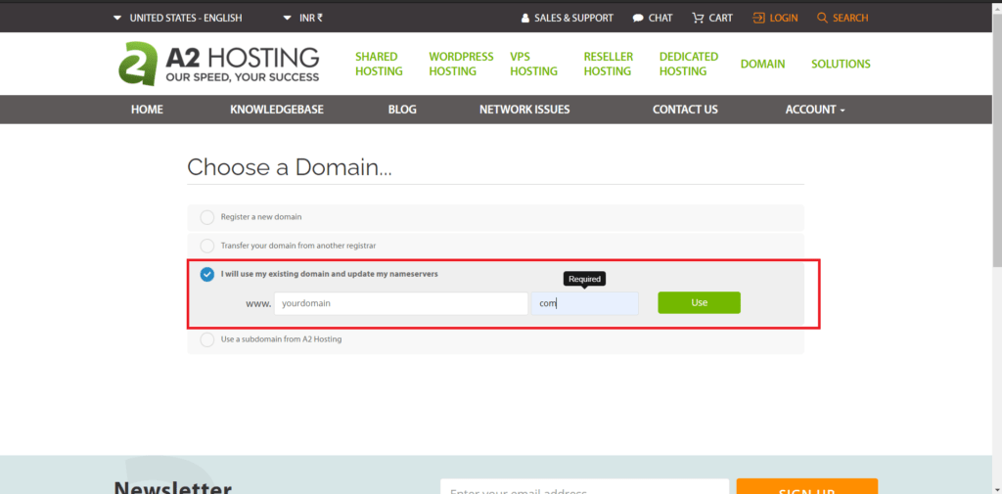Image resolution: width=1002 pixels, height=494 pixels.
Task: Open the Domain navigation link
Action: click(763, 64)
